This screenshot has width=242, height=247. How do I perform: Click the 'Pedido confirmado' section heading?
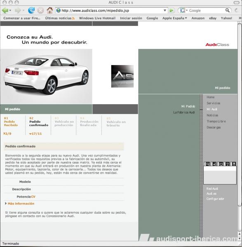[20, 146]
